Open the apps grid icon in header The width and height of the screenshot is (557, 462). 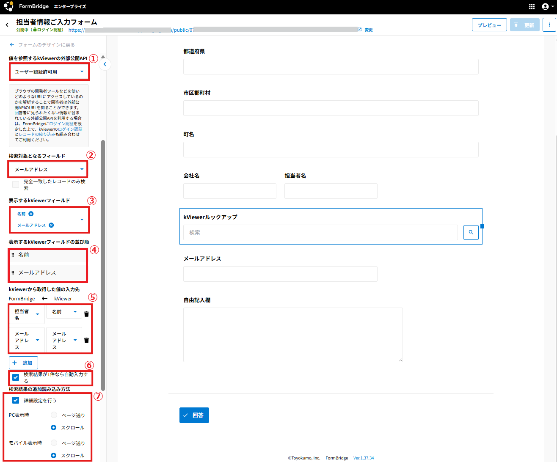[532, 7]
